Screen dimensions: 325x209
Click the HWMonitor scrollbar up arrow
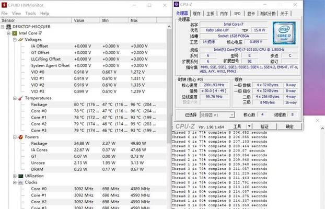pos(169,27)
